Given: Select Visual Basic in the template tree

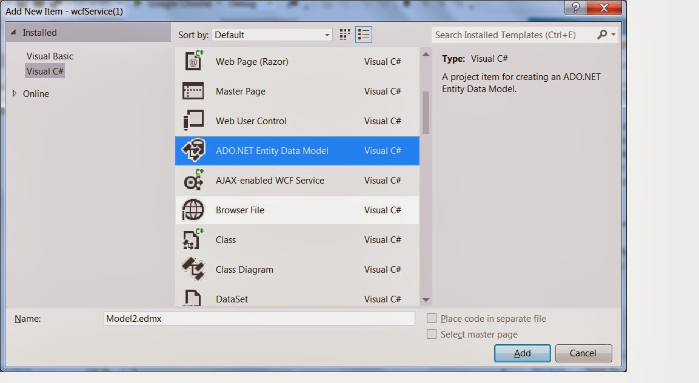Looking at the screenshot, I should tap(49, 56).
